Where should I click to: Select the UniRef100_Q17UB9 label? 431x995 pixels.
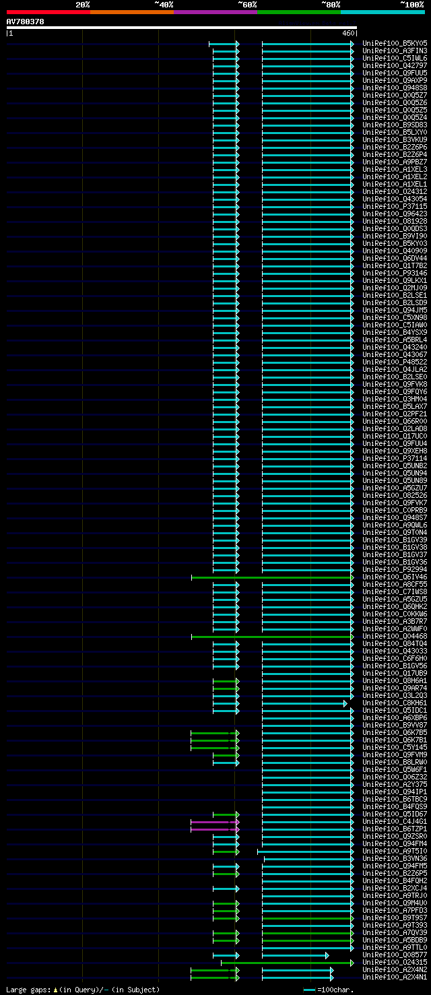[x=395, y=673]
